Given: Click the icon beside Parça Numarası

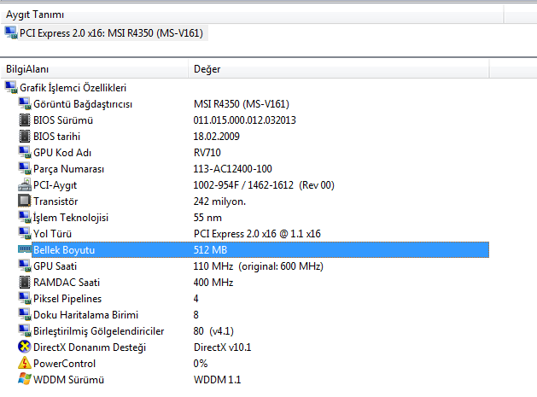Looking at the screenshot, I should [25, 168].
